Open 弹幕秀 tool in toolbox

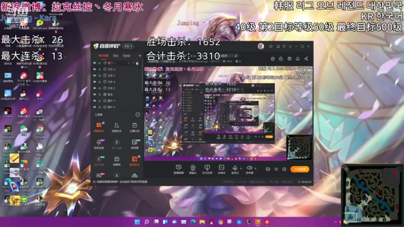(117, 161)
